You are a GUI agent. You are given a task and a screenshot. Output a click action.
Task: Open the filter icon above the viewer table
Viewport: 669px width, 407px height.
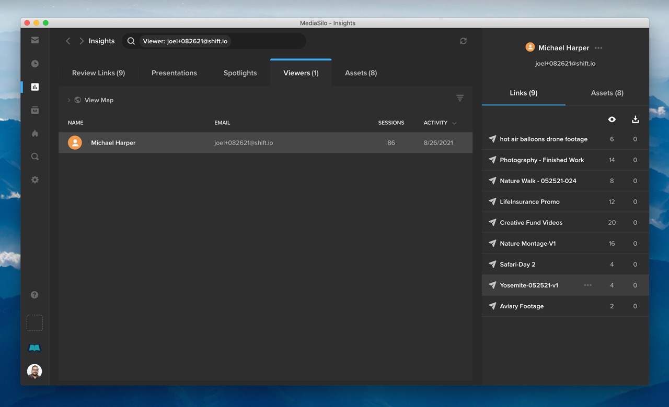pos(459,98)
